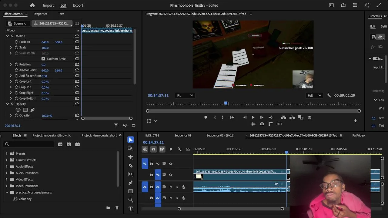
Task: Create a 4-point polygon mask for Opacity
Action: (x=25, y=110)
